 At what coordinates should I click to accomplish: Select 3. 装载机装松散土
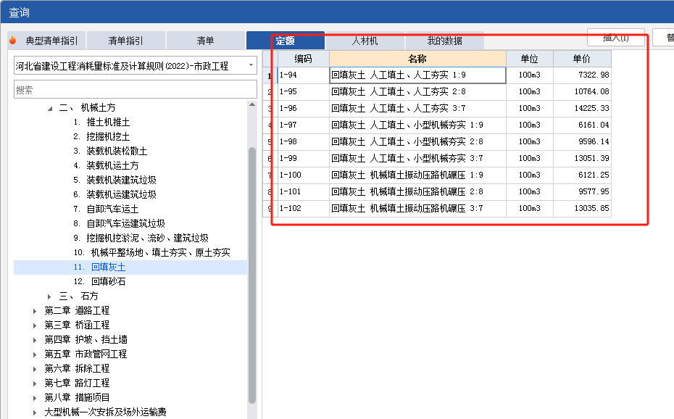110,152
